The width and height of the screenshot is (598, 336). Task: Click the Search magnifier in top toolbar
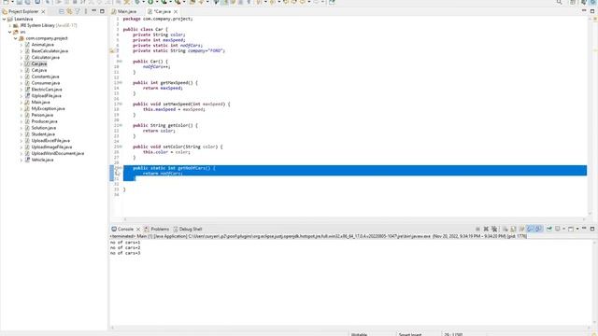click(x=559, y=2)
